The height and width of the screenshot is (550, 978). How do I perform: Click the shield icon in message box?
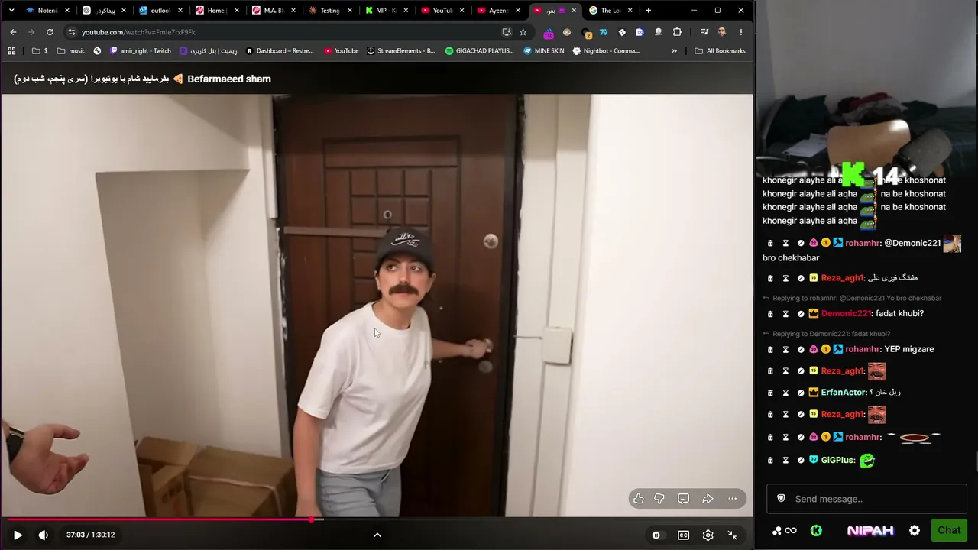(781, 499)
